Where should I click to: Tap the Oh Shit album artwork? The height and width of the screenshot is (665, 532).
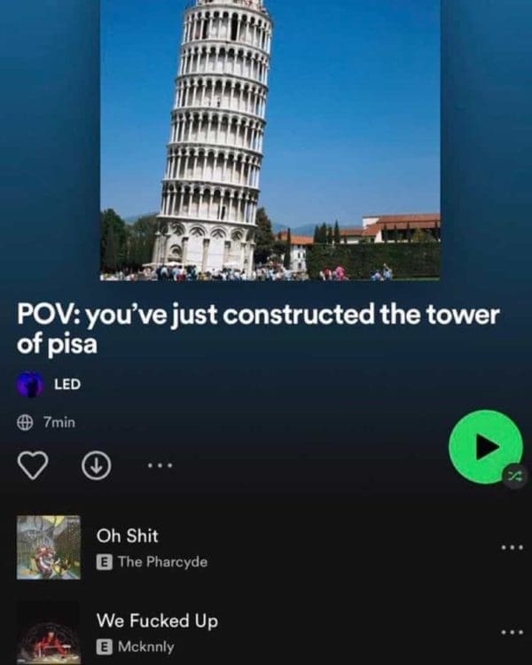tap(49, 548)
